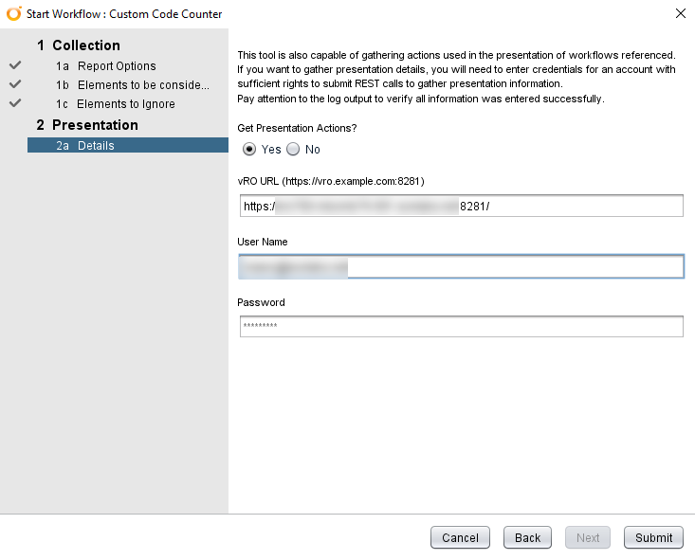Select No for Get Presentation Actions
Image resolution: width=695 pixels, height=560 pixels.
(x=293, y=149)
